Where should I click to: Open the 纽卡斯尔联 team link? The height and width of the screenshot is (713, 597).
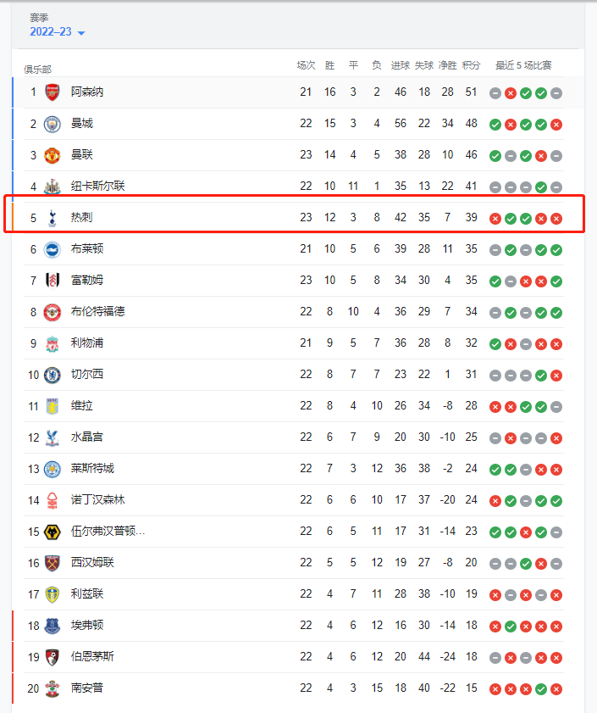(x=98, y=187)
